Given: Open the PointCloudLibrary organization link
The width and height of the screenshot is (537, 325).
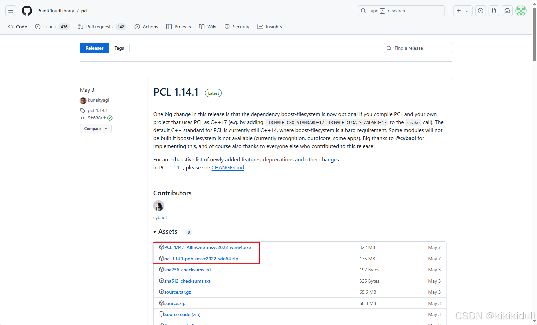Looking at the screenshot, I should pos(56,11).
